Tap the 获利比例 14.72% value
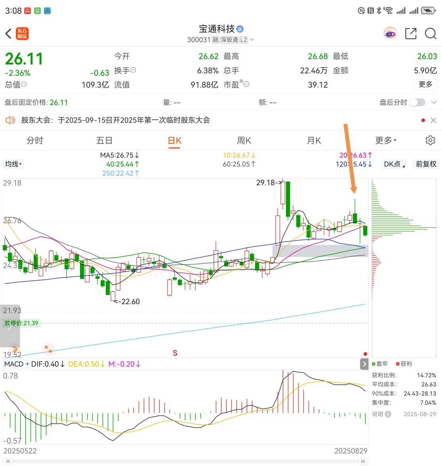 [x=427, y=375]
